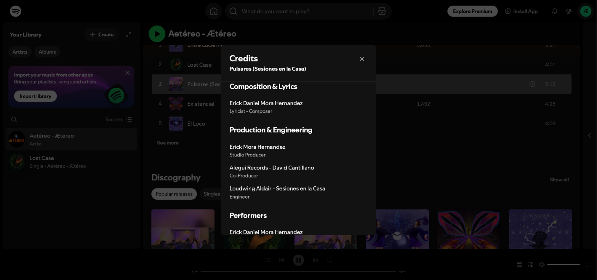Open Lost Case single in library list
This screenshot has width=597, height=280.
(x=71, y=162)
